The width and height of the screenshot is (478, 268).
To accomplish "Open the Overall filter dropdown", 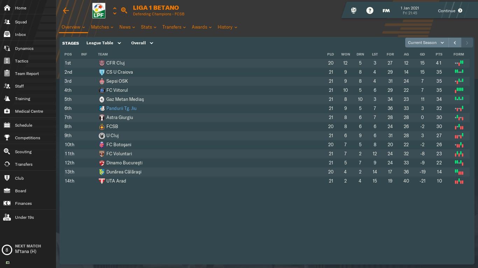I will pos(142,43).
